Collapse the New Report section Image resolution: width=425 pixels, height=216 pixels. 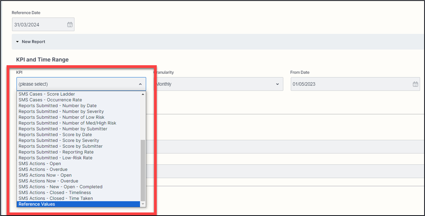pos(17,42)
